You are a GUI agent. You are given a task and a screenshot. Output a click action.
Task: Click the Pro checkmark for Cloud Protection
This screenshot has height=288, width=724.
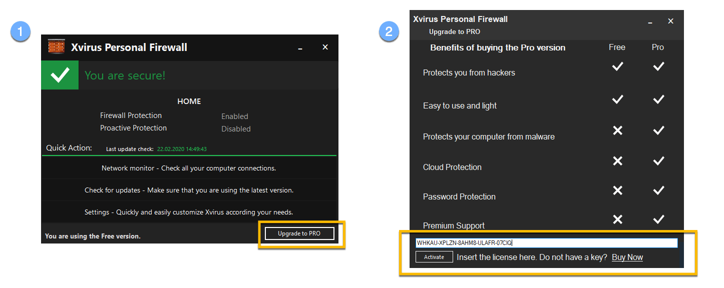658,160
